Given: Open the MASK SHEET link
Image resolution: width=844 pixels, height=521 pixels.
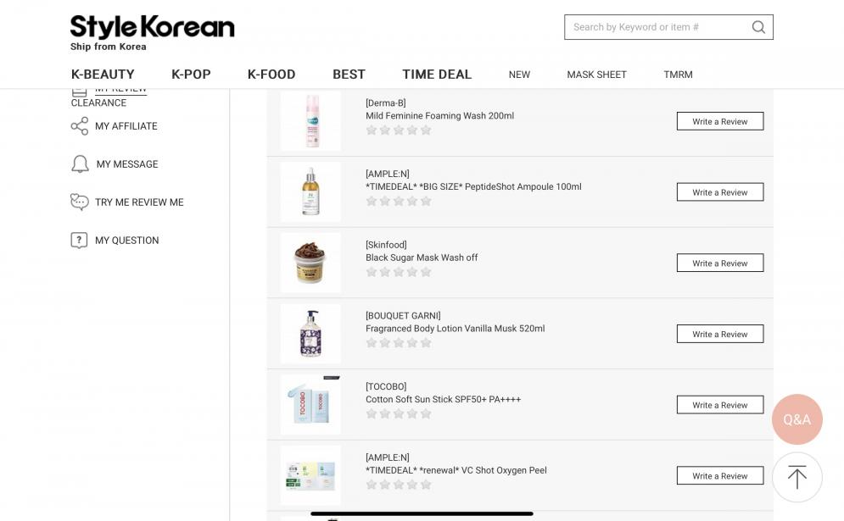Looking at the screenshot, I should pyautogui.click(x=596, y=75).
